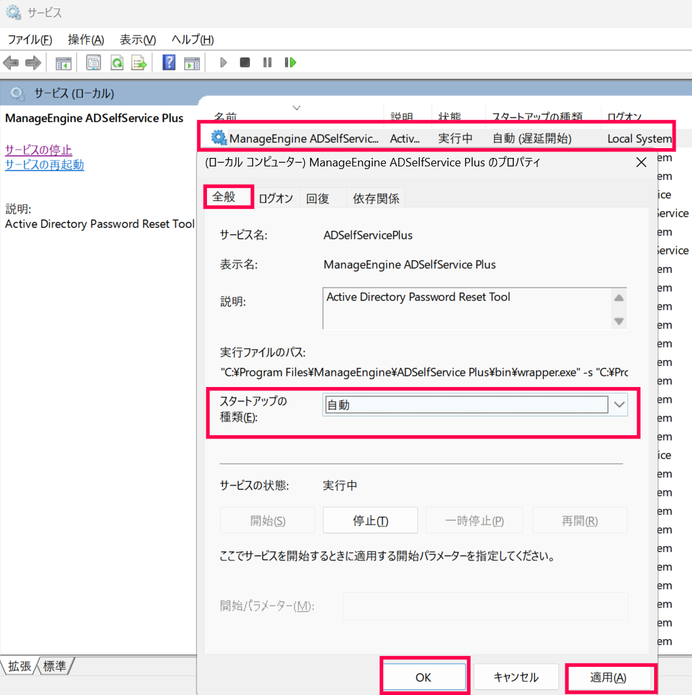Click the disabled 開始(S) button
Image resolution: width=692 pixels, height=695 pixels.
pyautogui.click(x=268, y=520)
